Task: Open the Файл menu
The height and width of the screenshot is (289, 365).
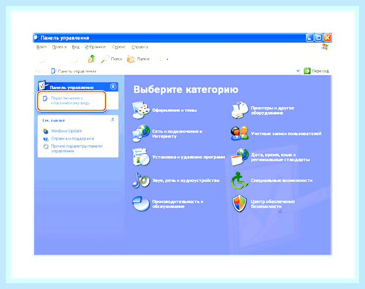Action: point(41,47)
